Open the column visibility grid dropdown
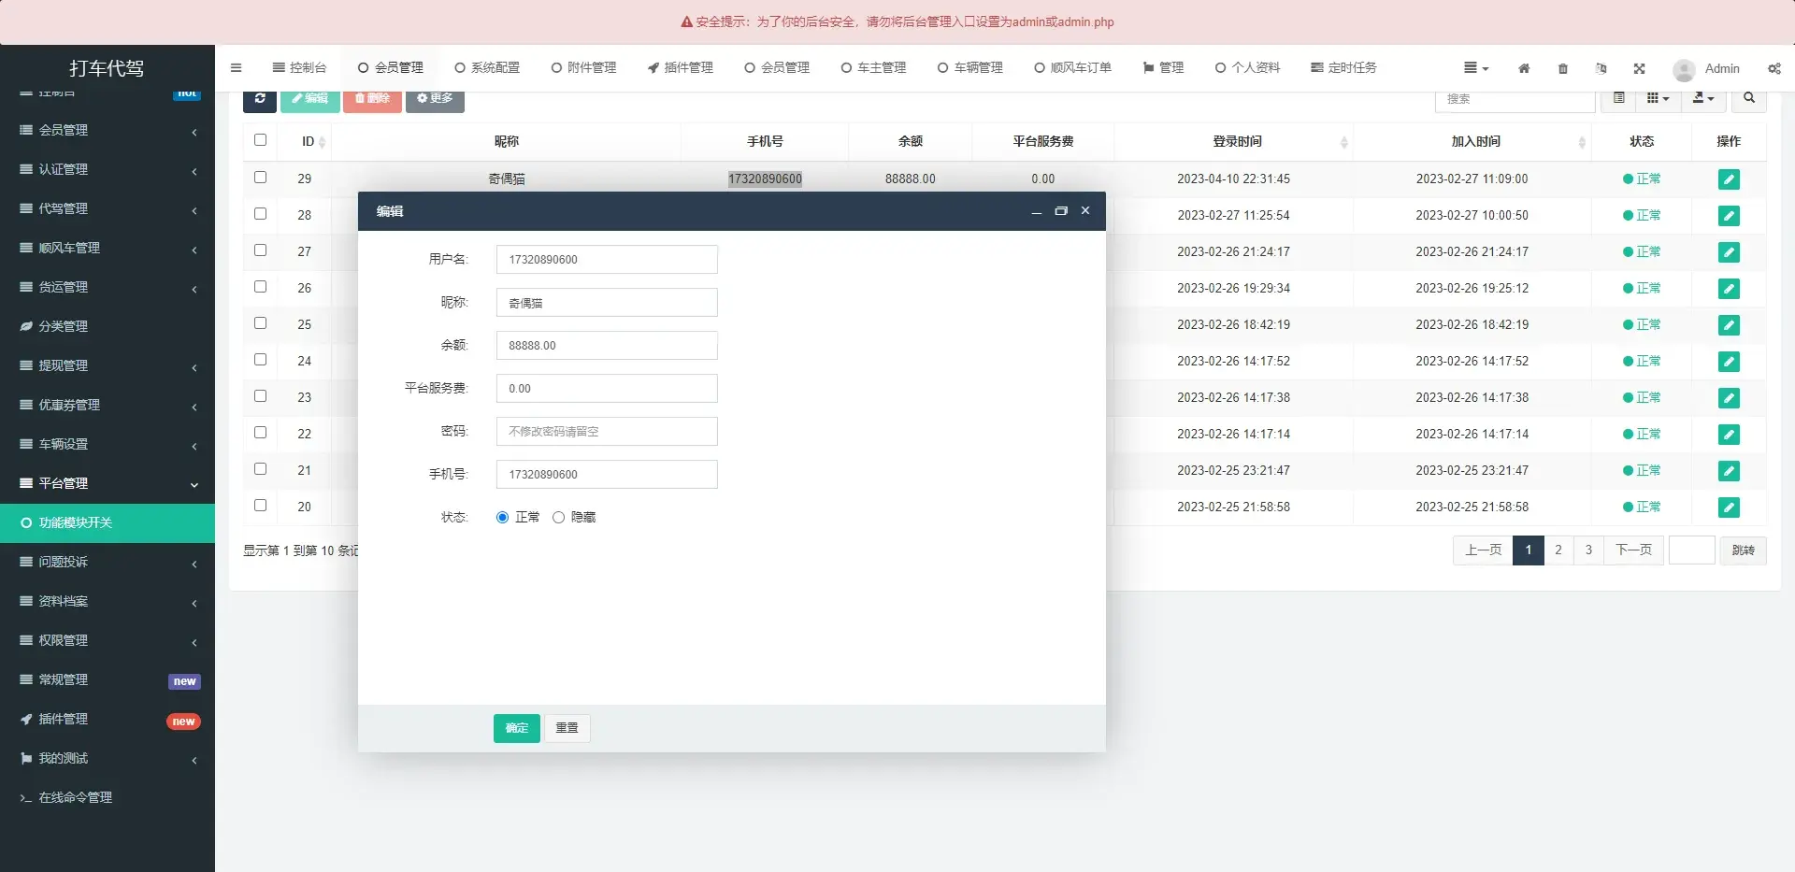The height and width of the screenshot is (872, 1795). pos(1658,98)
